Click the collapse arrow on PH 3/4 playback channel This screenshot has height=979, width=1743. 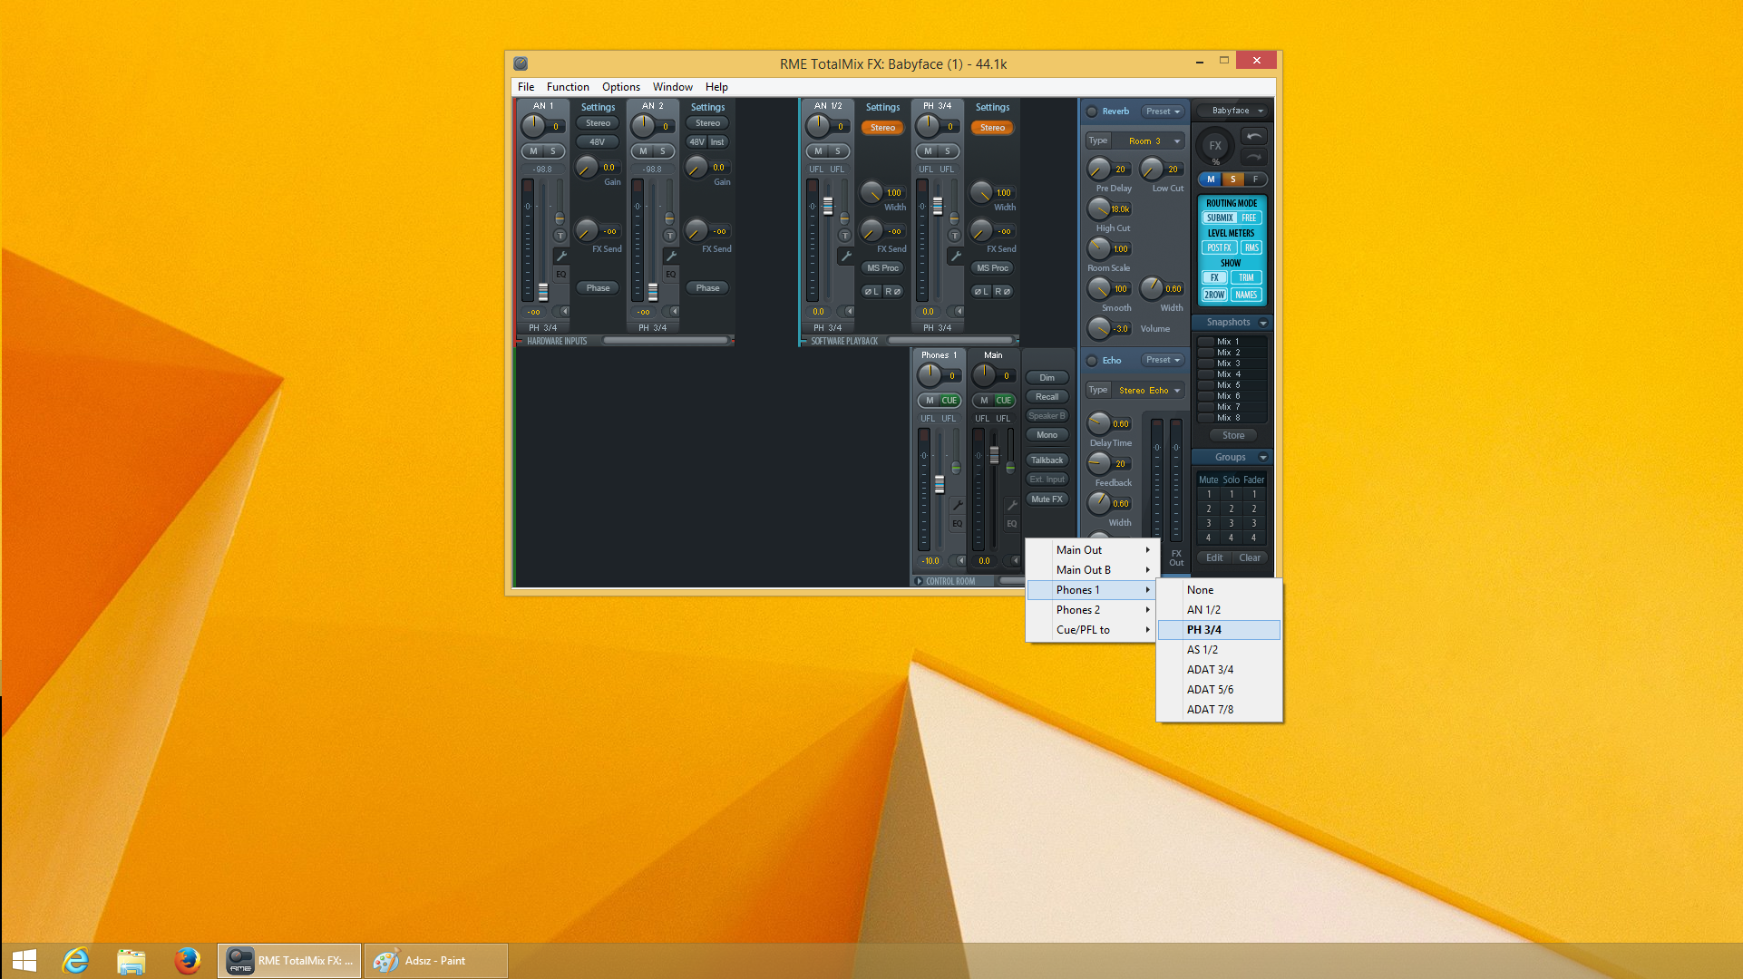point(959,311)
